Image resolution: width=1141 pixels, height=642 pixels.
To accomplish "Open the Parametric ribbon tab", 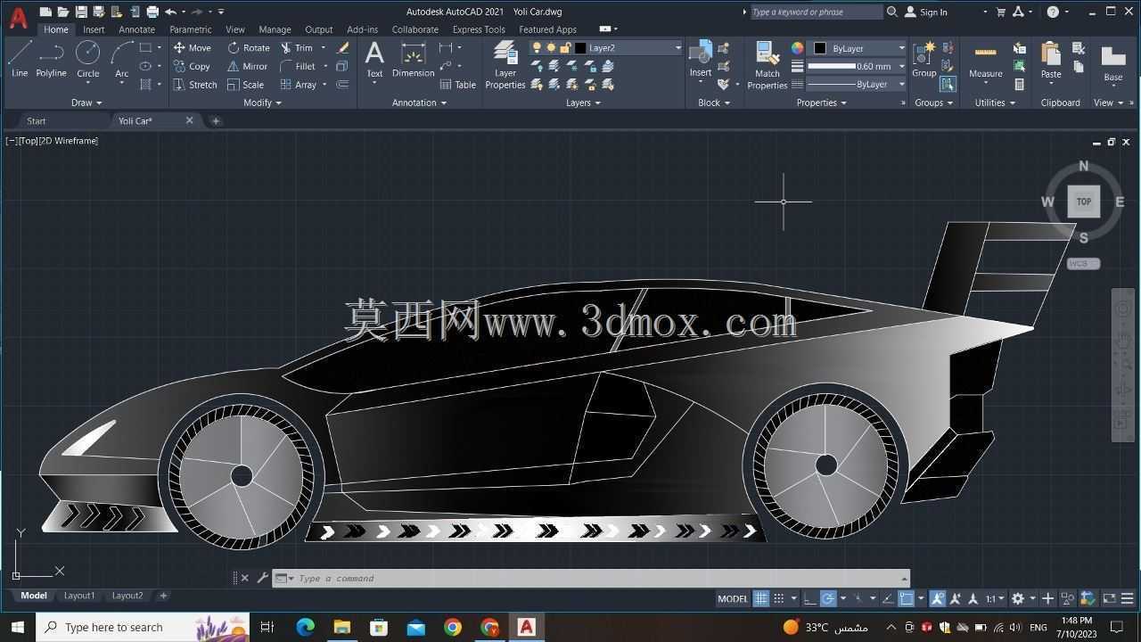I will [190, 29].
